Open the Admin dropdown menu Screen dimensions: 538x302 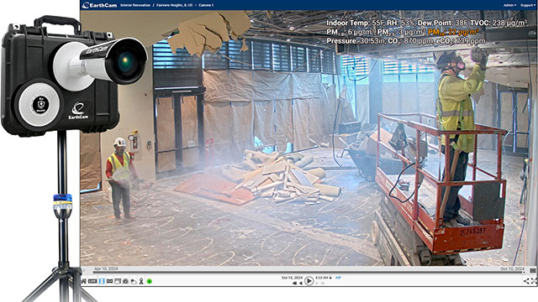pos(509,5)
